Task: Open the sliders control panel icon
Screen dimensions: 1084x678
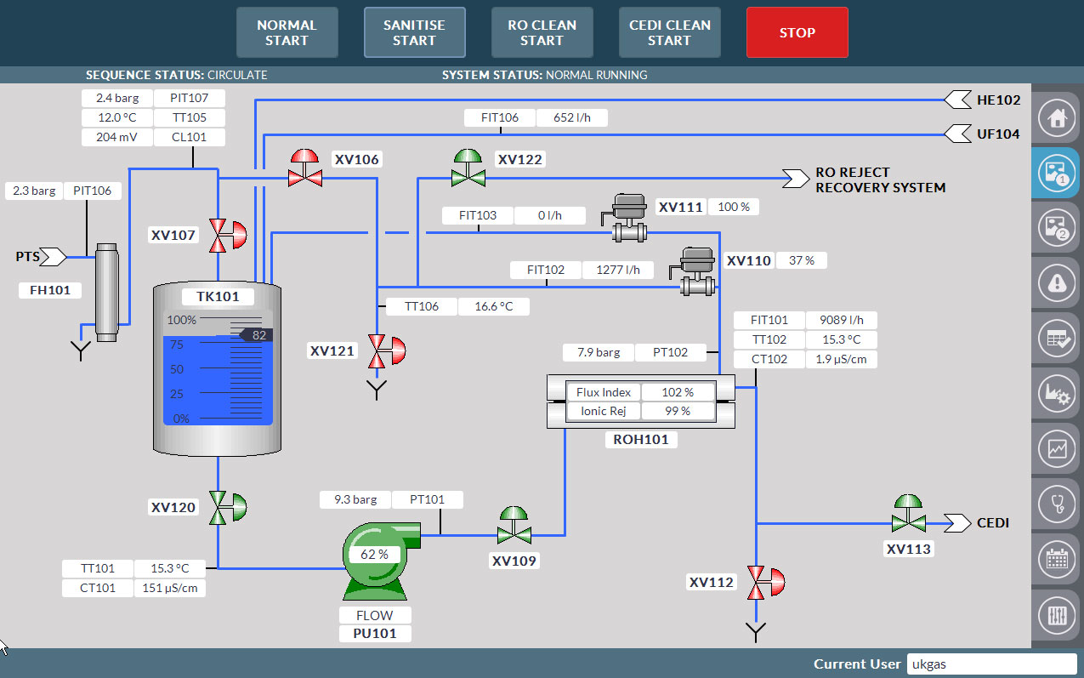Action: pos(1057,614)
